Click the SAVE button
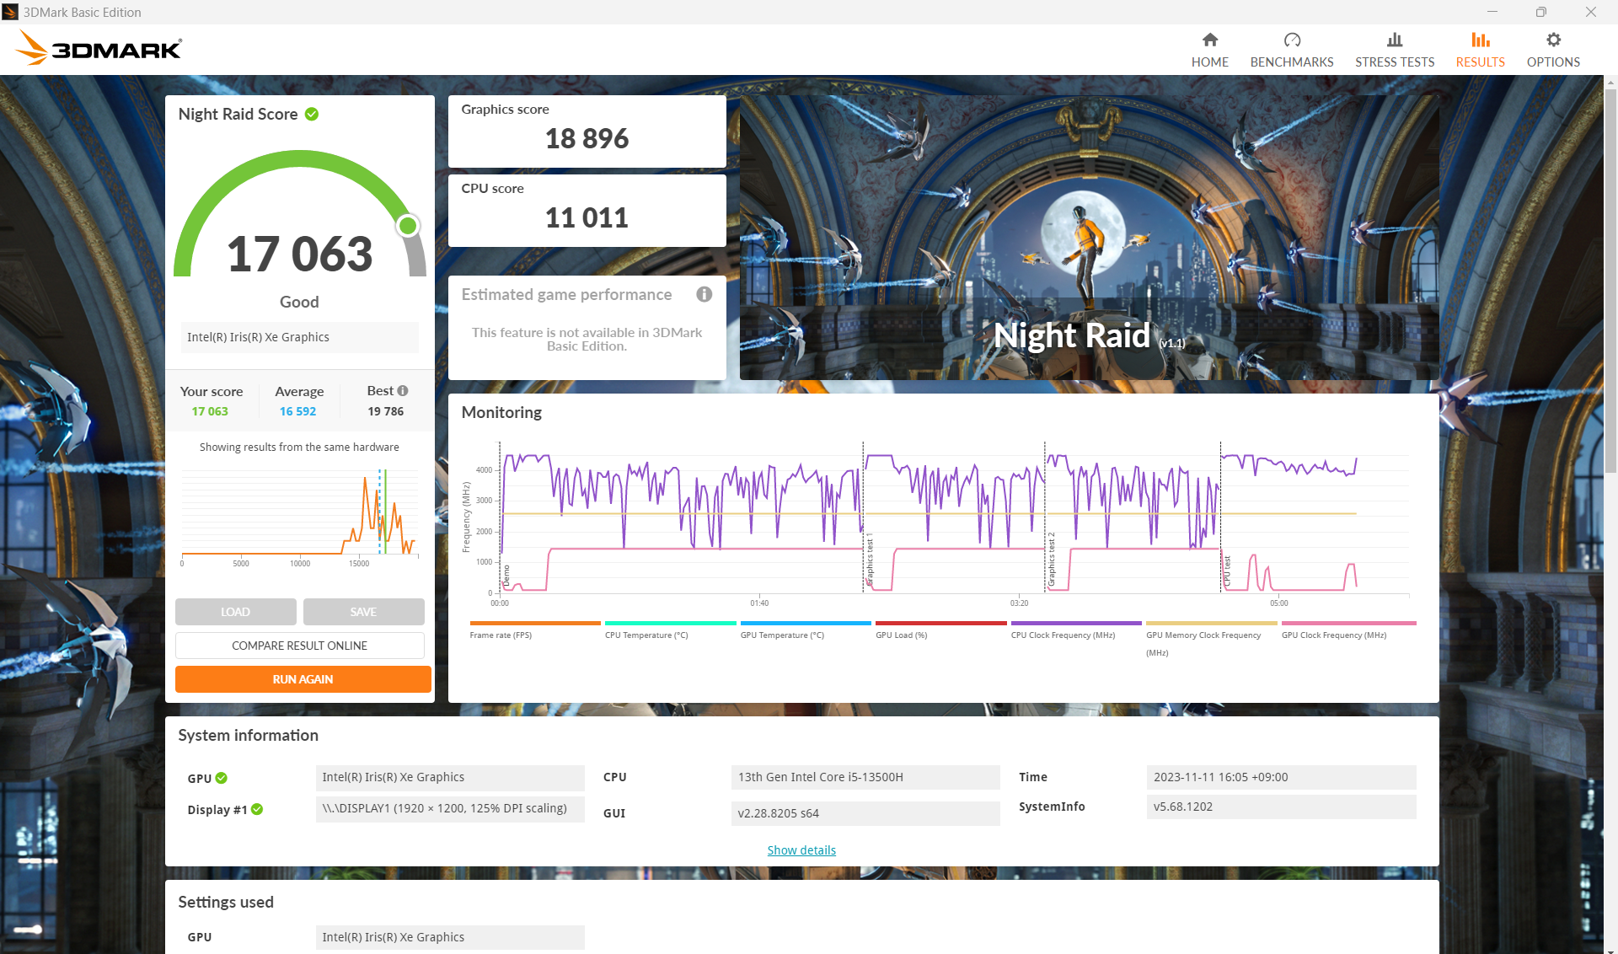The image size is (1618, 954). 363,612
